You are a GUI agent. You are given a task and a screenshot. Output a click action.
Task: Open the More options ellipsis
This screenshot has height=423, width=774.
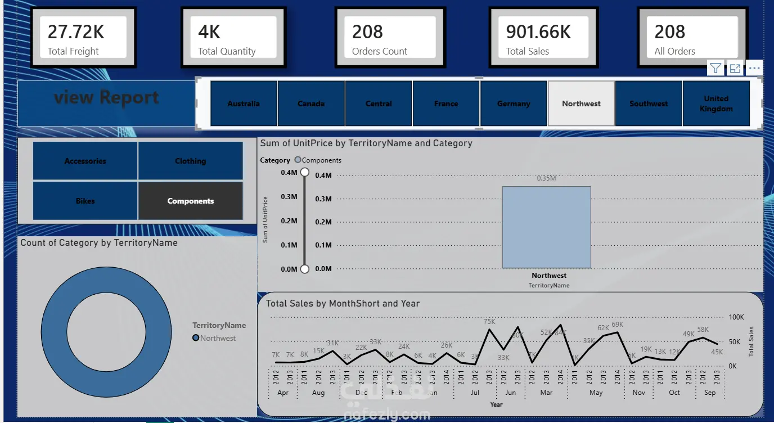click(x=754, y=68)
